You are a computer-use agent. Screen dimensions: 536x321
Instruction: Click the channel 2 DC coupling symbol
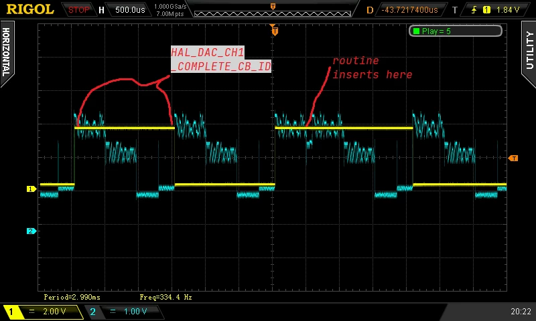pyautogui.click(x=113, y=311)
